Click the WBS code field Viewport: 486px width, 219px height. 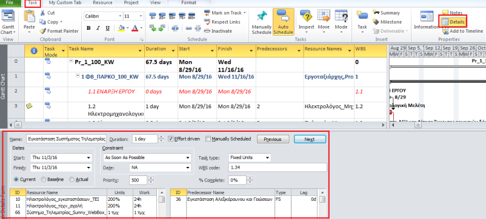pyautogui.click(x=278, y=168)
